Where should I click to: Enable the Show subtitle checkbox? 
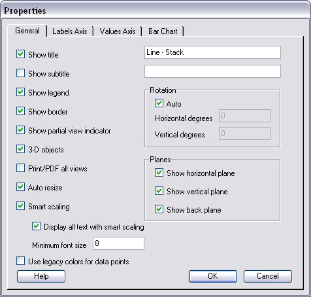click(20, 73)
